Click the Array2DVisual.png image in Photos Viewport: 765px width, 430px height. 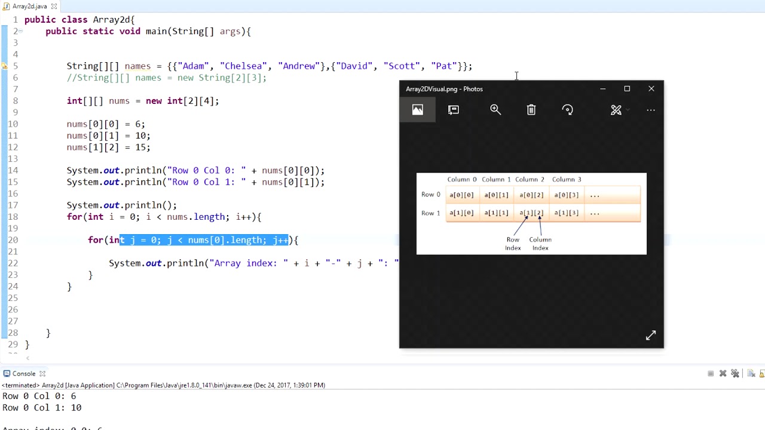pos(531,214)
